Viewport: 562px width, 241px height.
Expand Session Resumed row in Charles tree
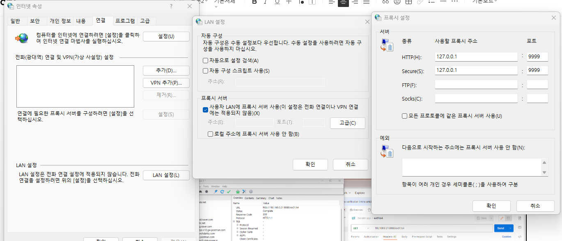(237, 228)
